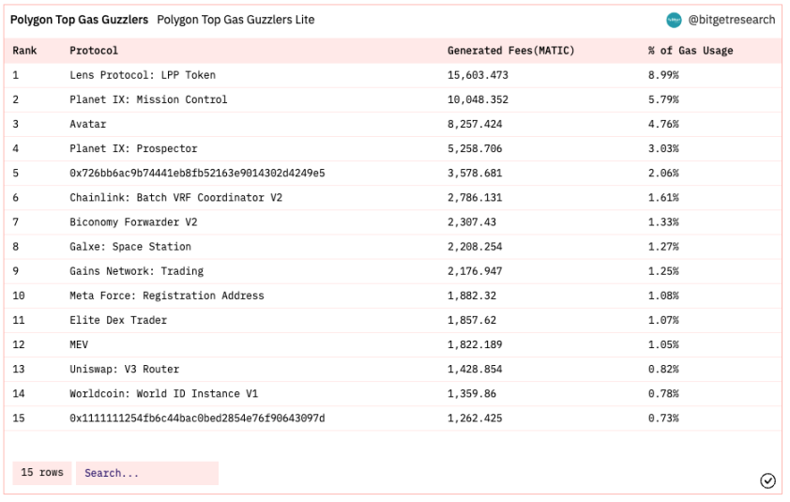This screenshot has width=790, height=502.
Task: Select Uniswap: V3 Router cell
Action: coord(125,369)
